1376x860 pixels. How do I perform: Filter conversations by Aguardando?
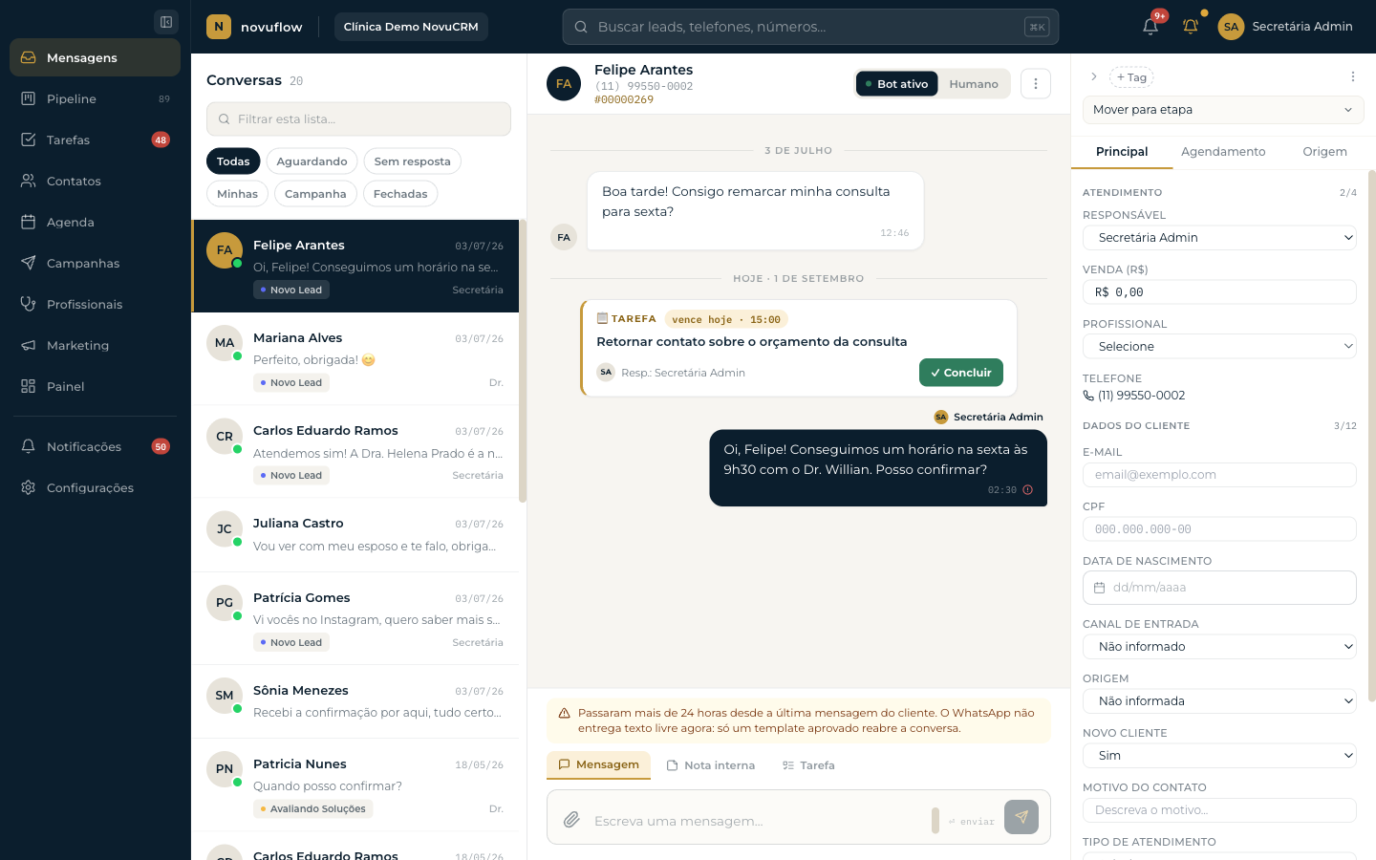(x=312, y=161)
